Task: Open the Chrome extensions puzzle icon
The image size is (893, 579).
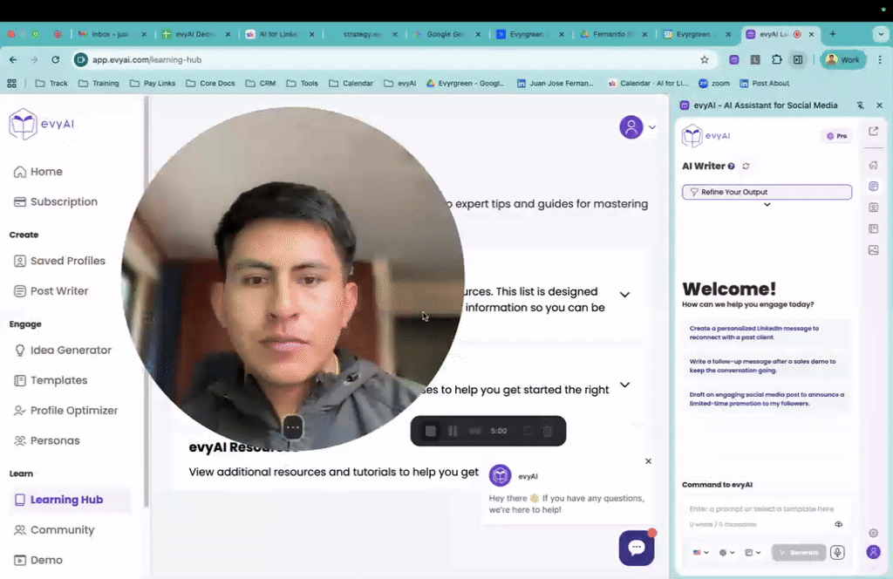Action: coord(777,60)
